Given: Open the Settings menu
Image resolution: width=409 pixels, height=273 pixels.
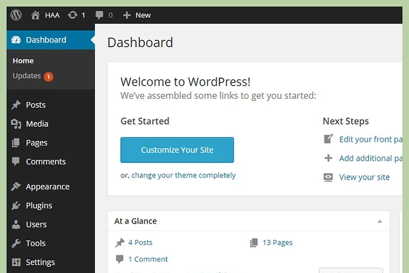Looking at the screenshot, I should 40,262.
